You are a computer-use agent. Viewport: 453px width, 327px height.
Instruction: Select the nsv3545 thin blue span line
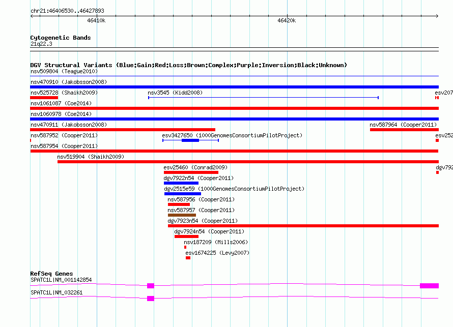pyautogui.click(x=263, y=98)
